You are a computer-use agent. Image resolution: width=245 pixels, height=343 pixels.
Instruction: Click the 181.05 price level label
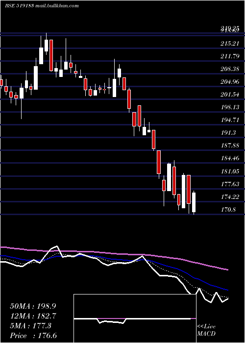(x=229, y=171)
